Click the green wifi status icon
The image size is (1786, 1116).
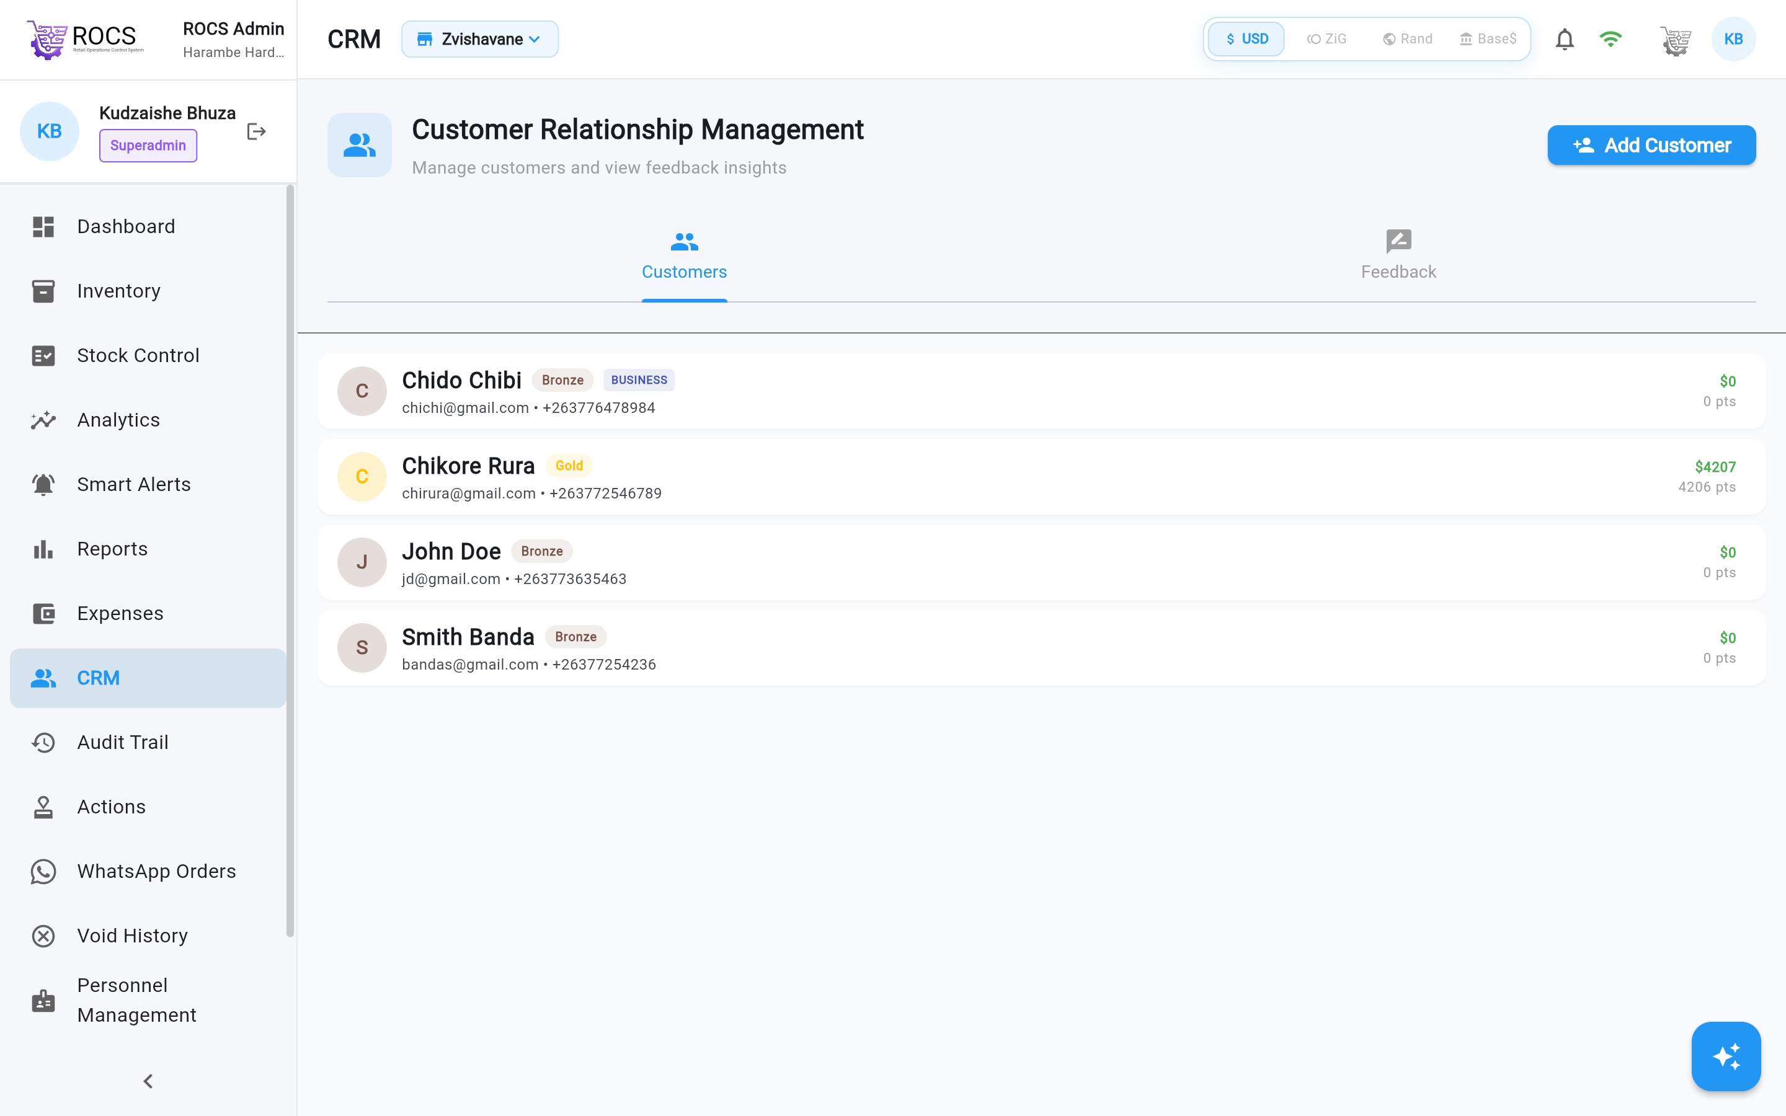(1611, 38)
